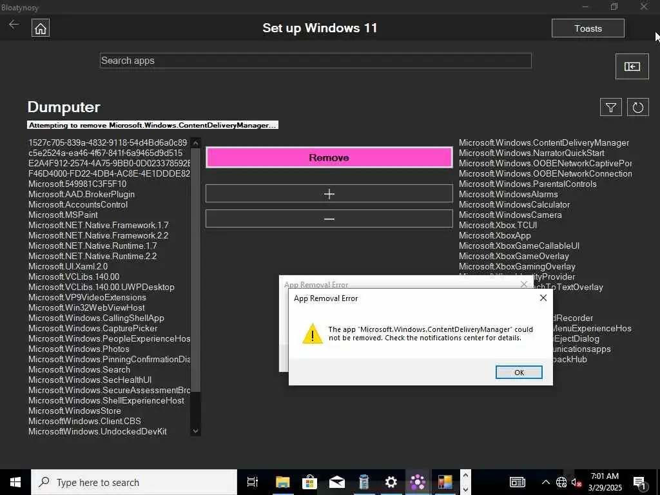
Task: Select Microsoft.WindowsStore entry
Action: (75, 411)
